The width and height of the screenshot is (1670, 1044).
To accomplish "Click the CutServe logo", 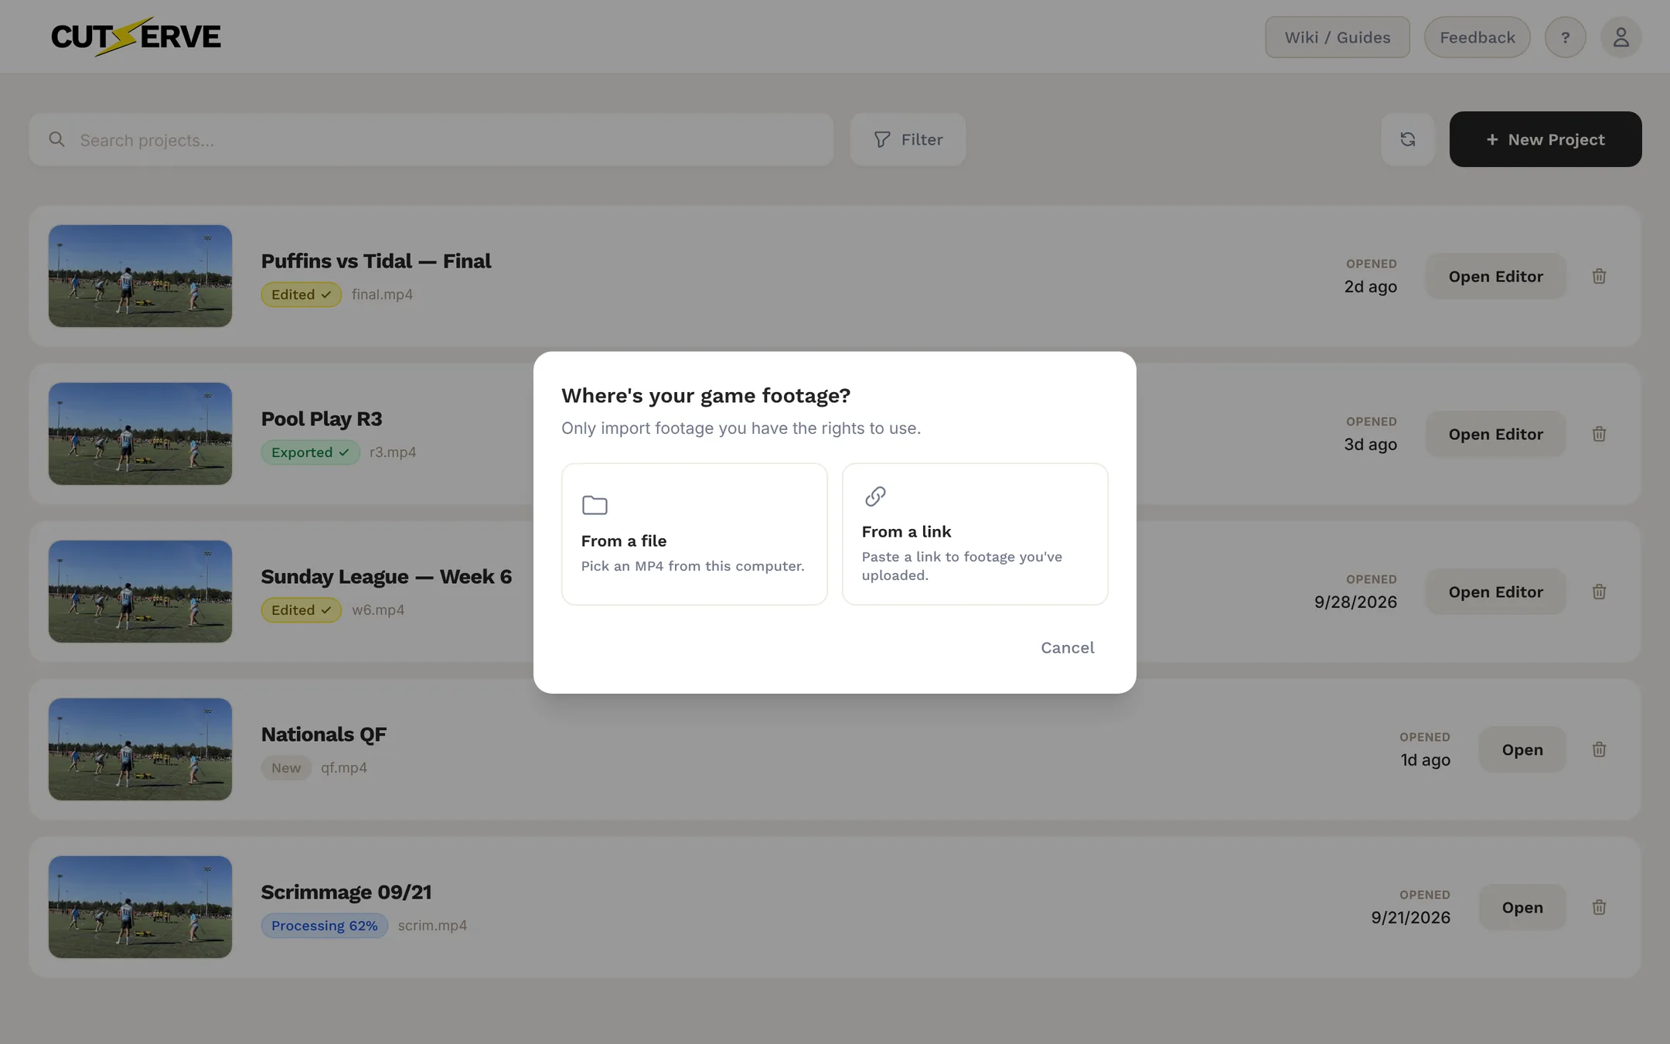I will (136, 36).
